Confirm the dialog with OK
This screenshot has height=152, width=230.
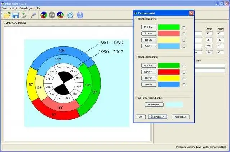141,117
